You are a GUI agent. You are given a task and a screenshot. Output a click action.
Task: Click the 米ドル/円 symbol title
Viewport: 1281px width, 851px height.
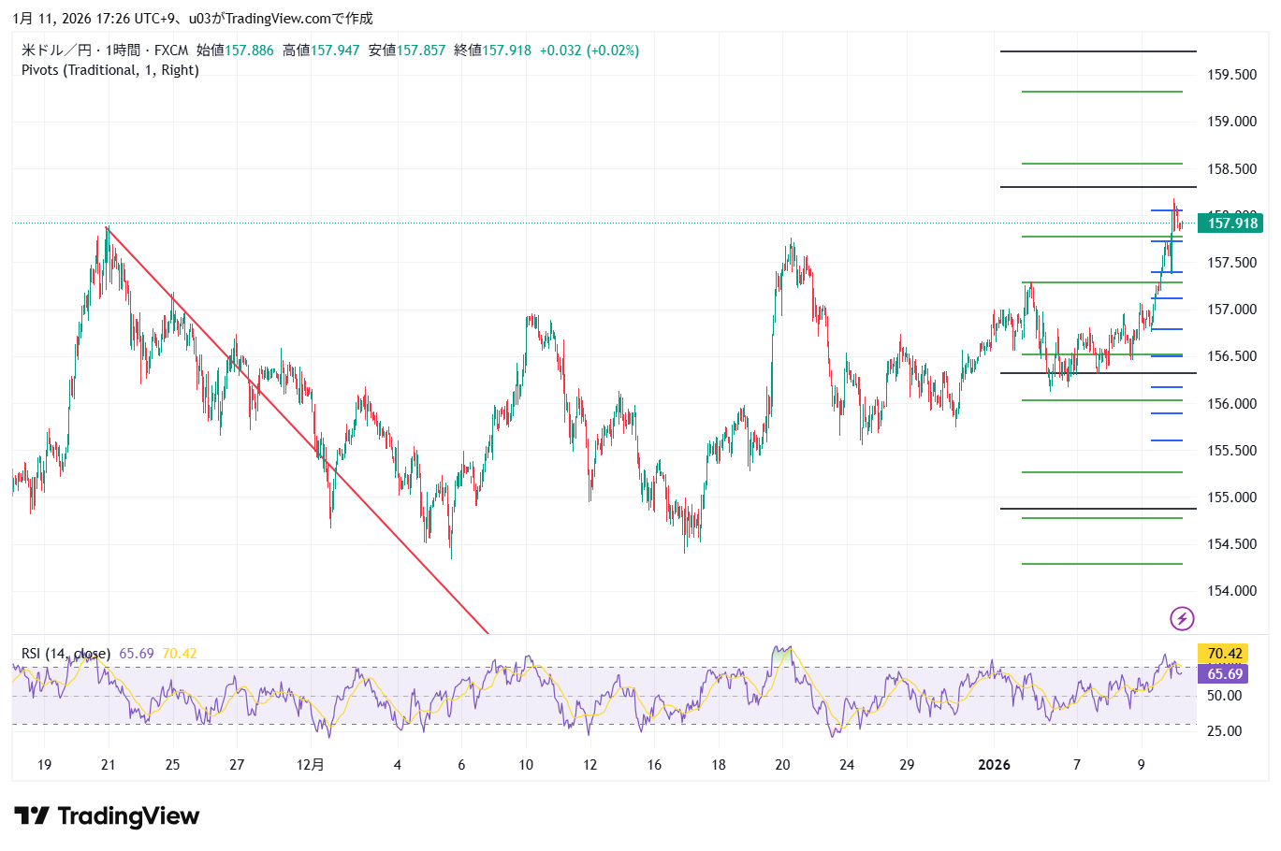[56, 50]
